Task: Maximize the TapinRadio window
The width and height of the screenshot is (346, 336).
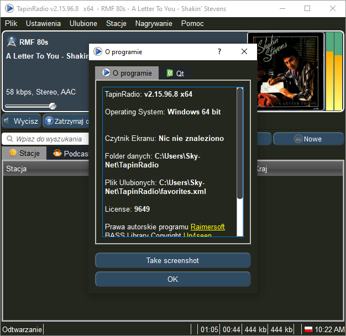Action: 307,9
